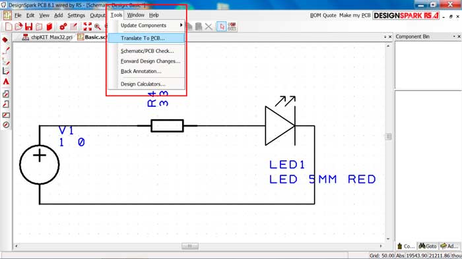
Task: Click the 'LED 5MM RED' value text
Action: pyautogui.click(x=323, y=179)
